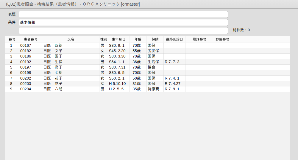Click the 最終受診日 column header
The image size is (298, 160).
(174, 39)
